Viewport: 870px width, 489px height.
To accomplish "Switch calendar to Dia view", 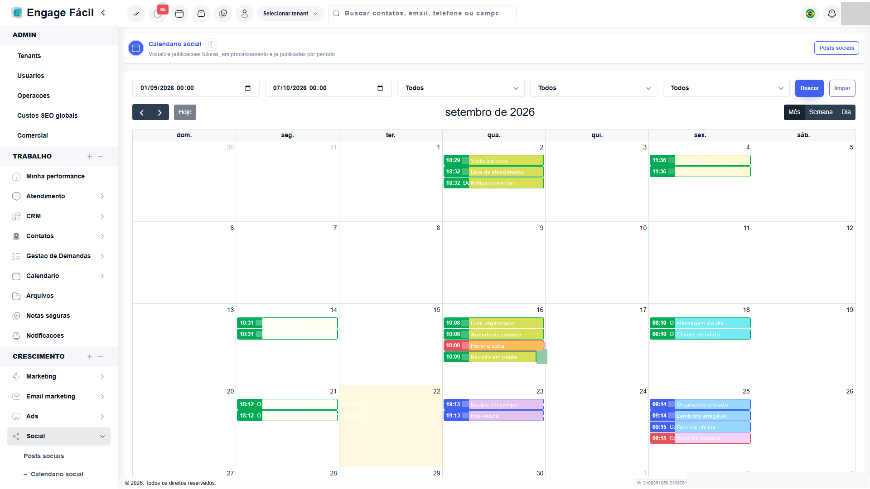I will (846, 112).
